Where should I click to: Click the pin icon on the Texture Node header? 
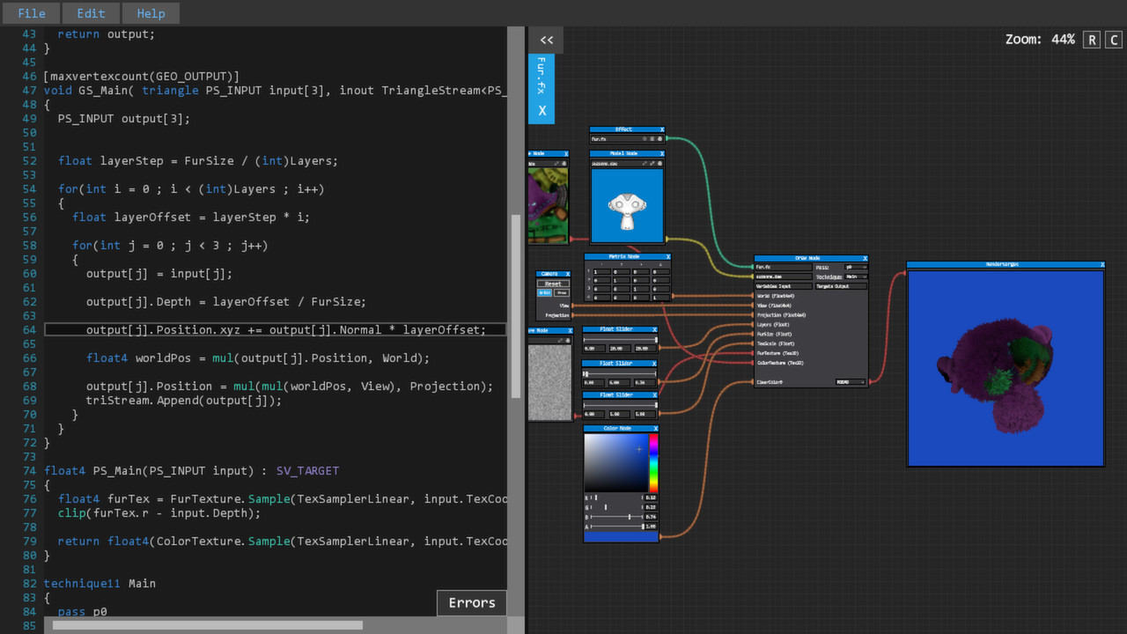tap(564, 163)
